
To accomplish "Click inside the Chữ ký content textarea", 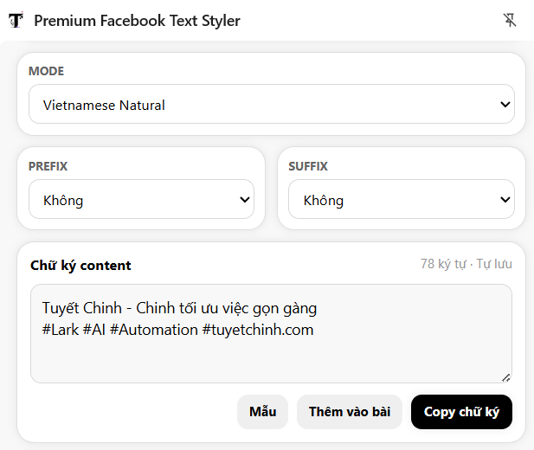I will click(271, 333).
